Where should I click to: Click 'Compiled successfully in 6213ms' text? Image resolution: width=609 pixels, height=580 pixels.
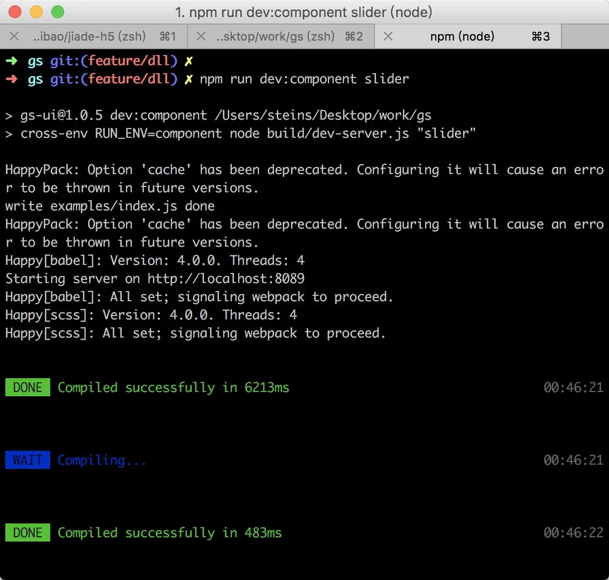tap(174, 387)
